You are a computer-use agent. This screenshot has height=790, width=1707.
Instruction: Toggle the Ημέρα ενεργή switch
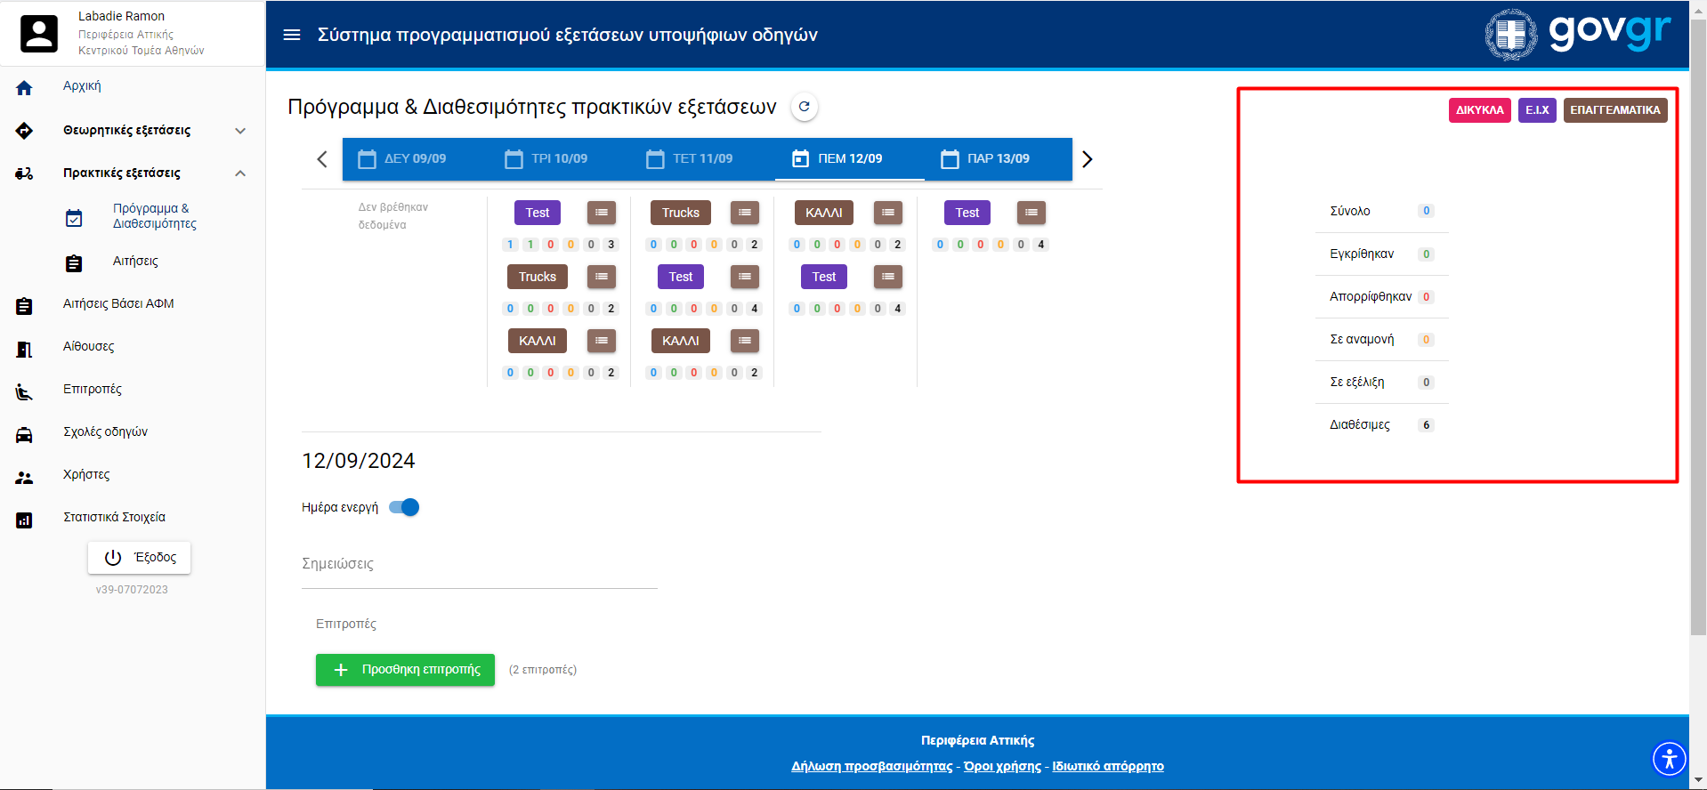(405, 507)
